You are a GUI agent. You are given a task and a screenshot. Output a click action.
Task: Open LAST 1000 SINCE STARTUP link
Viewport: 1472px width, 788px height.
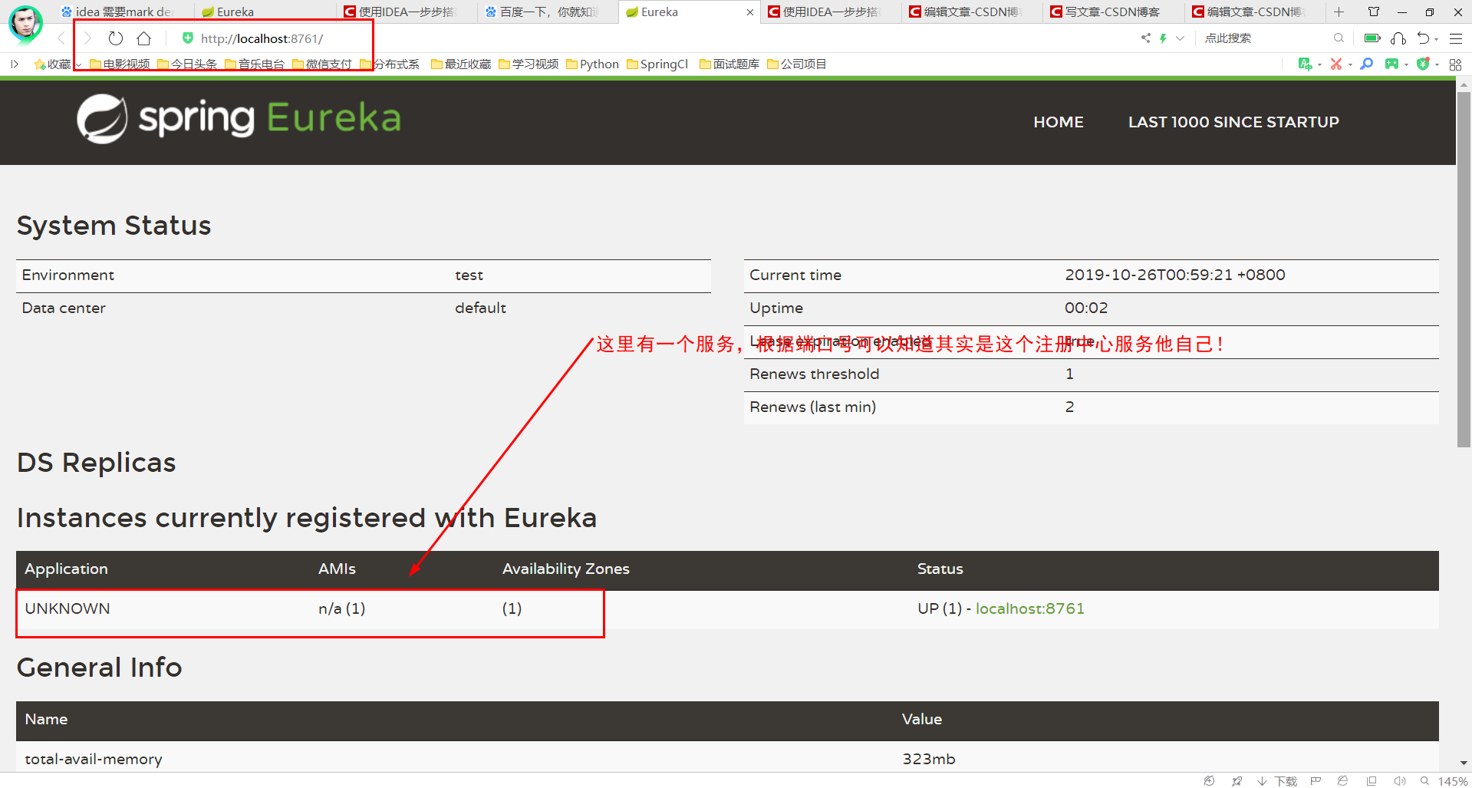[x=1233, y=122]
